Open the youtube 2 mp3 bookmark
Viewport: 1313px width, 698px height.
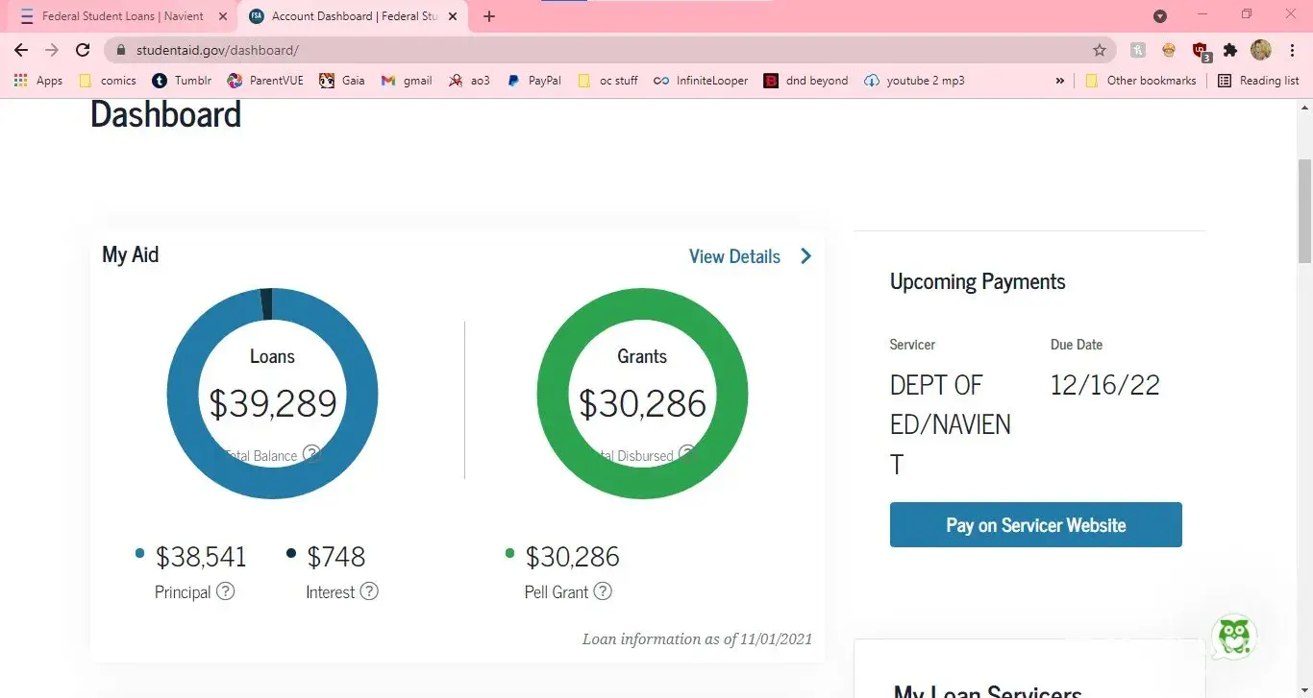click(x=914, y=81)
